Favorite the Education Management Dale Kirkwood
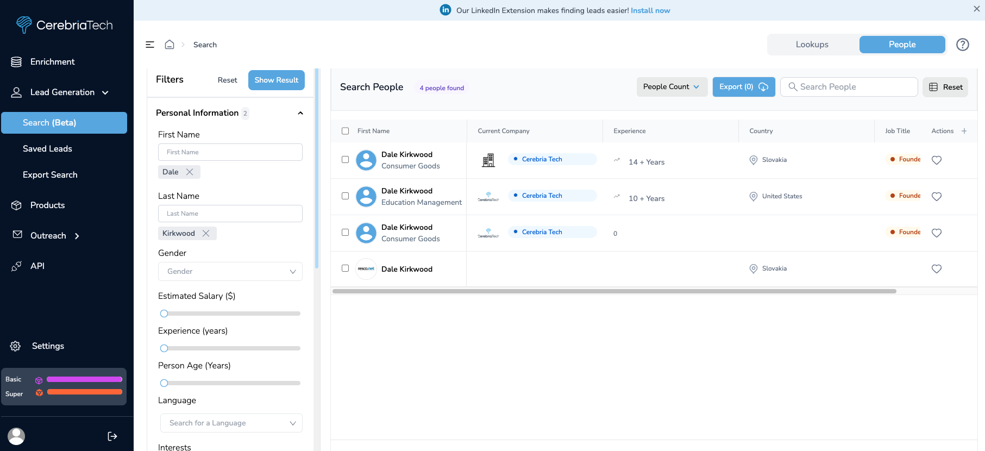This screenshot has height=451, width=985. point(937,196)
